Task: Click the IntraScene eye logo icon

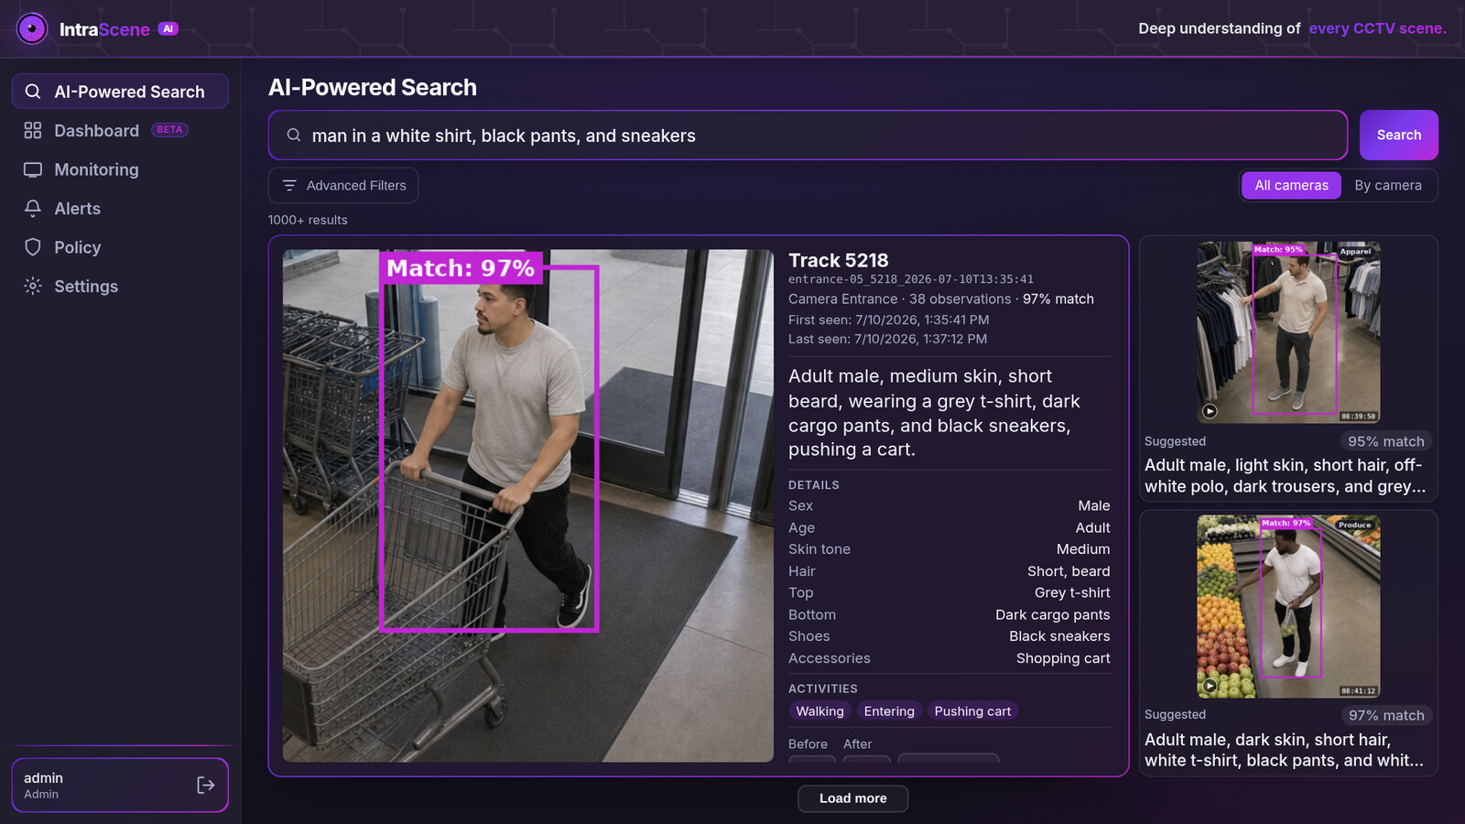Action: (x=32, y=29)
